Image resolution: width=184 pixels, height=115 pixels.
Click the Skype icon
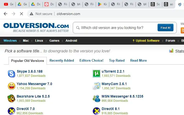point(11,74)
